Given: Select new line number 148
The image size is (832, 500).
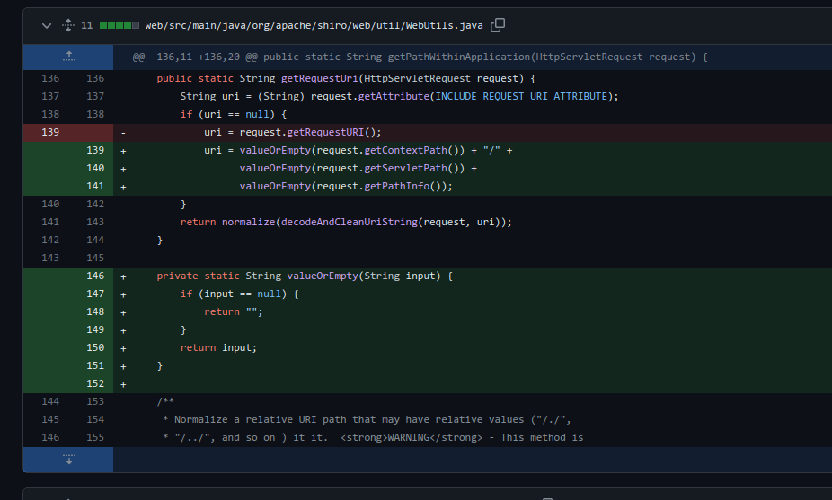Looking at the screenshot, I should (95, 311).
